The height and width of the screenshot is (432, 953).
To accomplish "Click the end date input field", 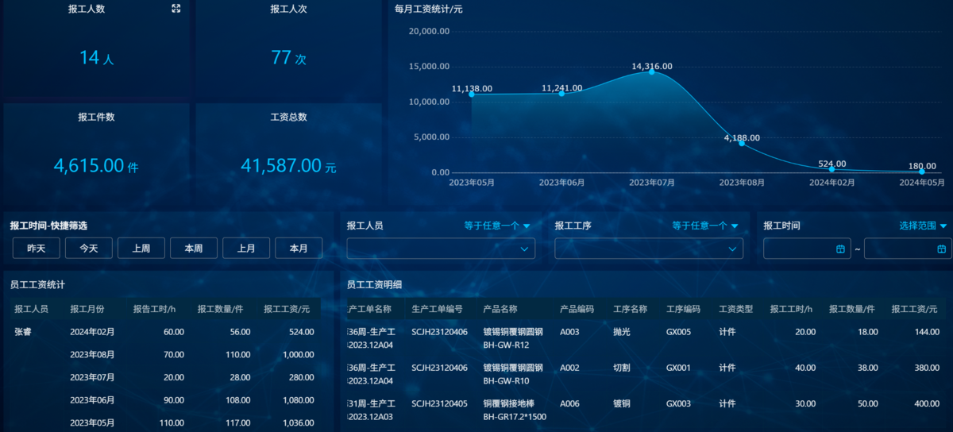I will [x=908, y=249].
